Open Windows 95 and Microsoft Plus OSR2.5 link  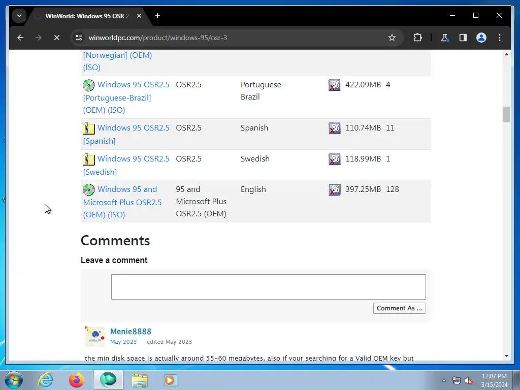tap(122, 202)
